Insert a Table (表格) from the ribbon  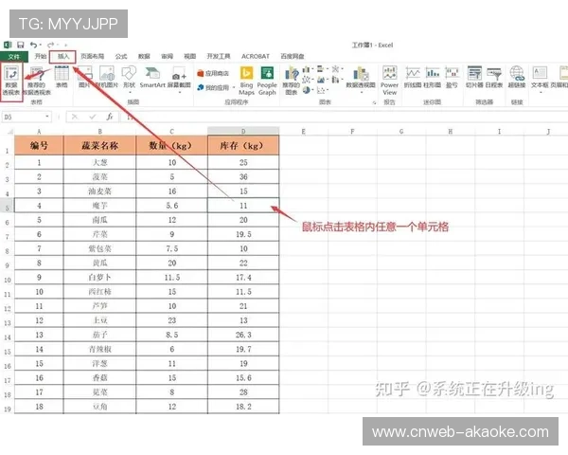(62, 77)
